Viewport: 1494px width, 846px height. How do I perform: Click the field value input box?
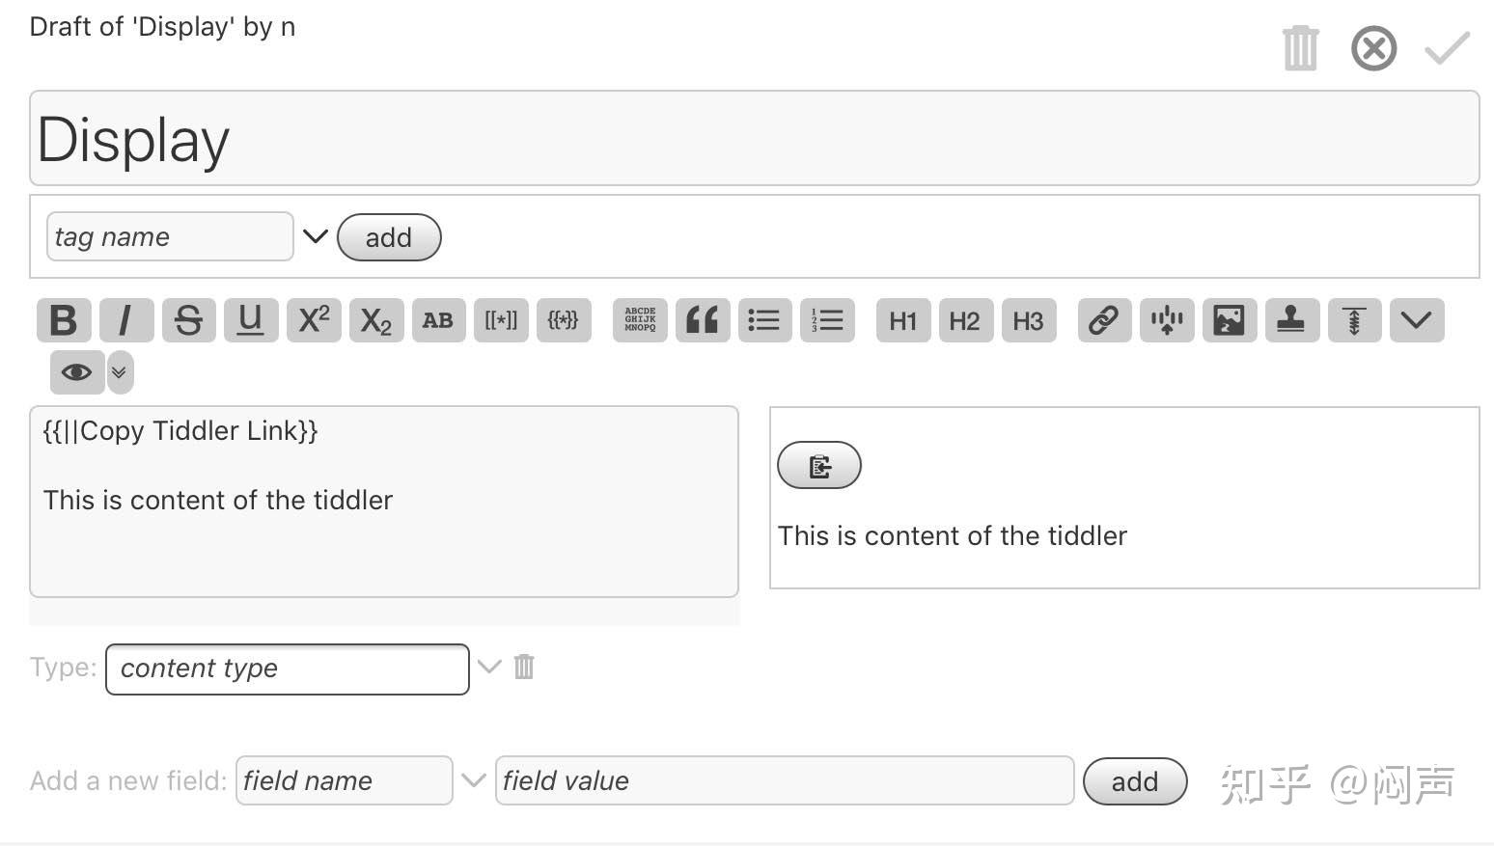coord(784,780)
